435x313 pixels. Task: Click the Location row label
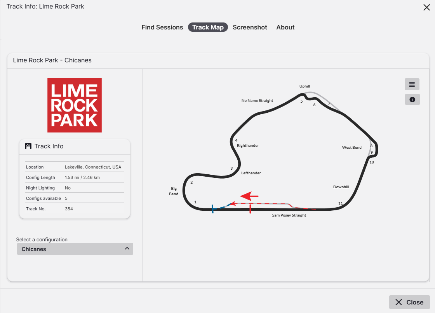(x=35, y=167)
